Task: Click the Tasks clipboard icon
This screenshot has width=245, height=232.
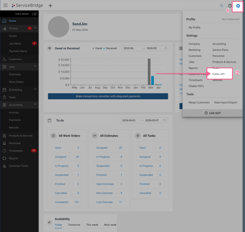Action: click(x=4, y=97)
